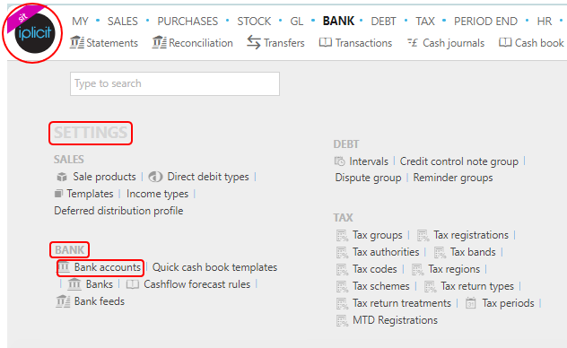
Task: Click the Tax return types icon
Action: tap(430, 286)
